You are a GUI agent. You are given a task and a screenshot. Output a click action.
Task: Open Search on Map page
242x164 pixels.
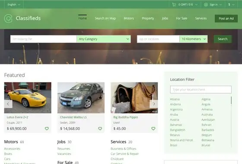pyautogui.click(x=105, y=18)
